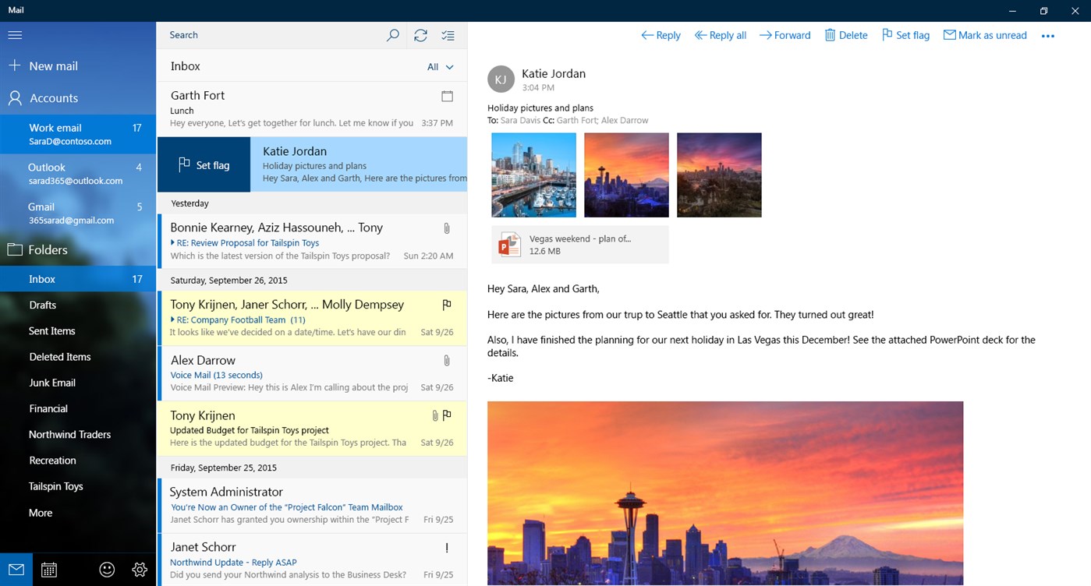Open the Vegas weekend PowerPoint attachment
Screen dimensions: 1091x586
coord(579,244)
